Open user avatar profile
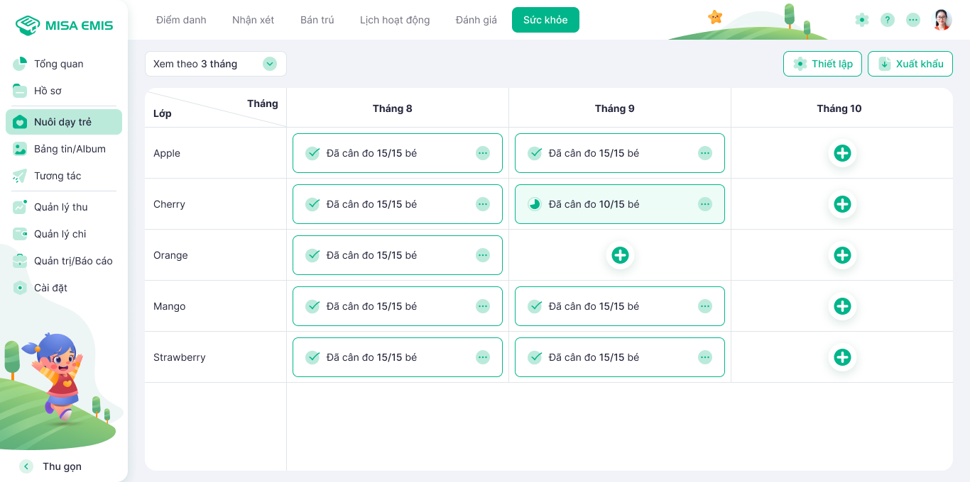The width and height of the screenshot is (970, 482). 942,20
